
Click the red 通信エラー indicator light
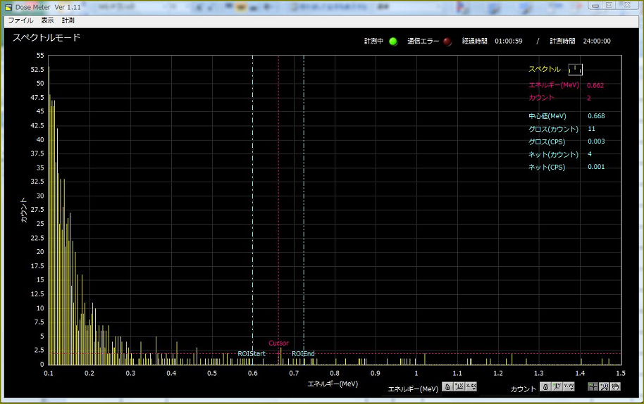click(447, 42)
